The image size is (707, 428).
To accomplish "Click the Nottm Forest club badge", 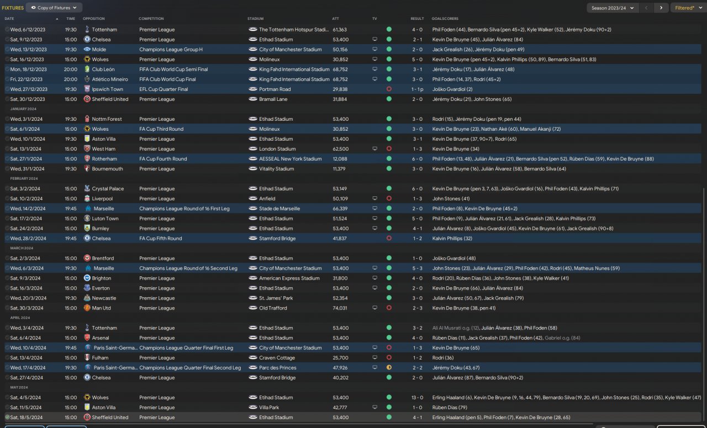I will [x=87, y=119].
